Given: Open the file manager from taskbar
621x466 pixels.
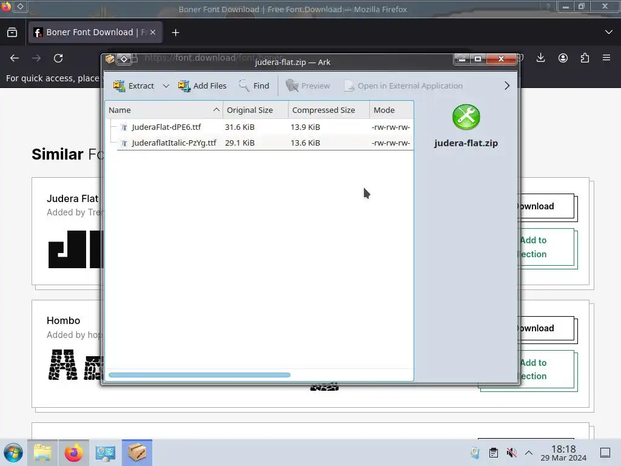Looking at the screenshot, I should tap(42, 453).
